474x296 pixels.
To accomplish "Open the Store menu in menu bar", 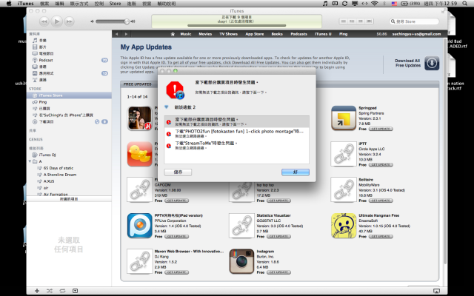I will point(116,4).
